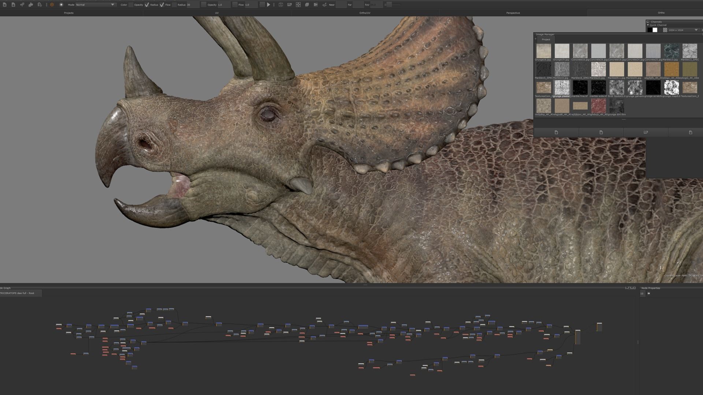
Task: Click the second document icon in top toolbar
Action: [14, 5]
